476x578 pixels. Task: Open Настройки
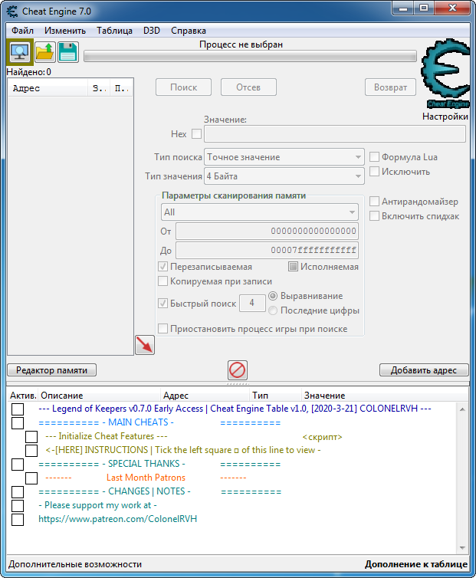pyautogui.click(x=445, y=117)
